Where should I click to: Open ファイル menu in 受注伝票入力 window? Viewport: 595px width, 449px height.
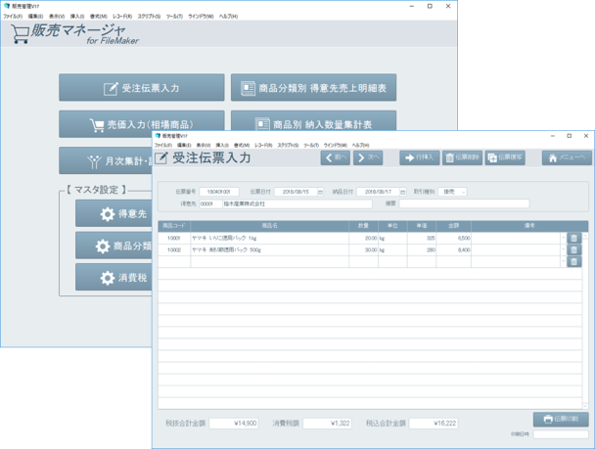coord(162,145)
